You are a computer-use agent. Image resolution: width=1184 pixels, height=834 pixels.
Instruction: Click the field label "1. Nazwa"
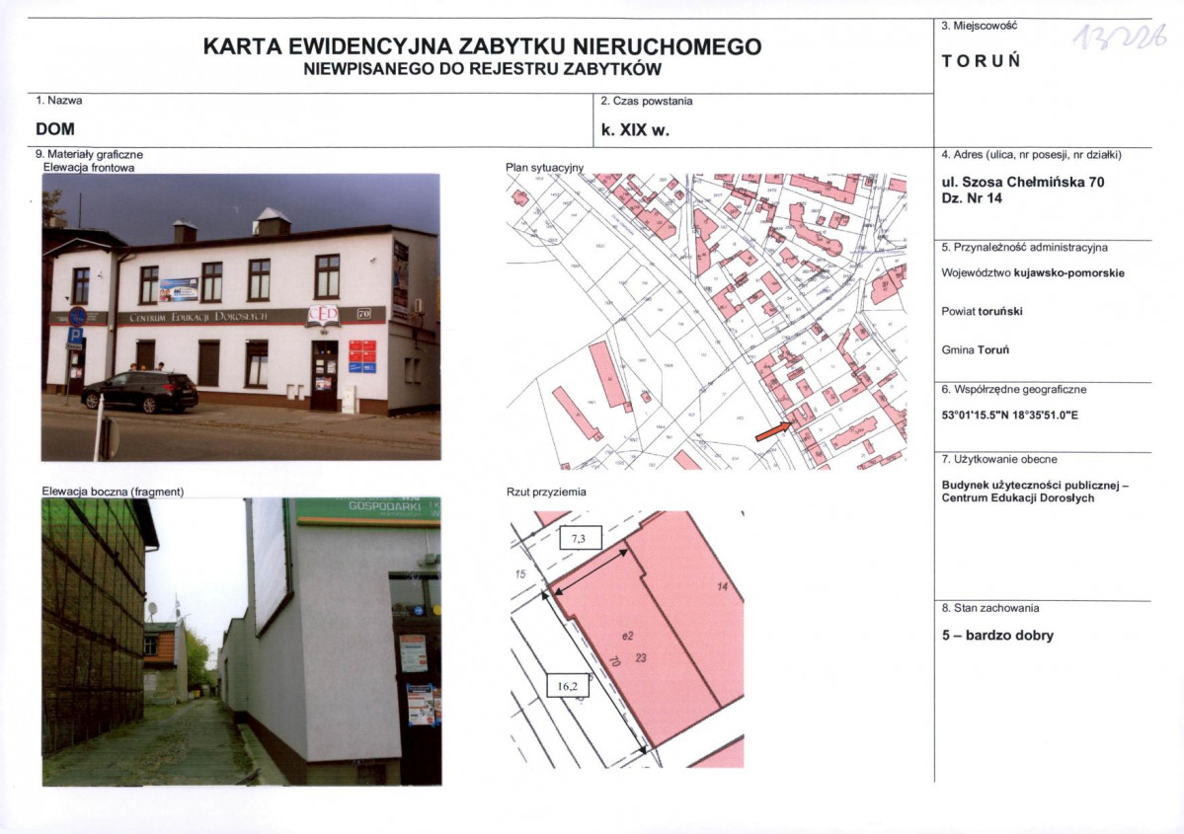pos(59,101)
